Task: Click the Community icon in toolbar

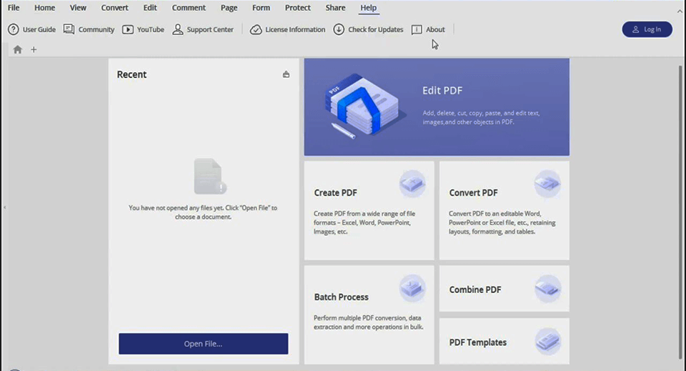Action: click(x=69, y=29)
